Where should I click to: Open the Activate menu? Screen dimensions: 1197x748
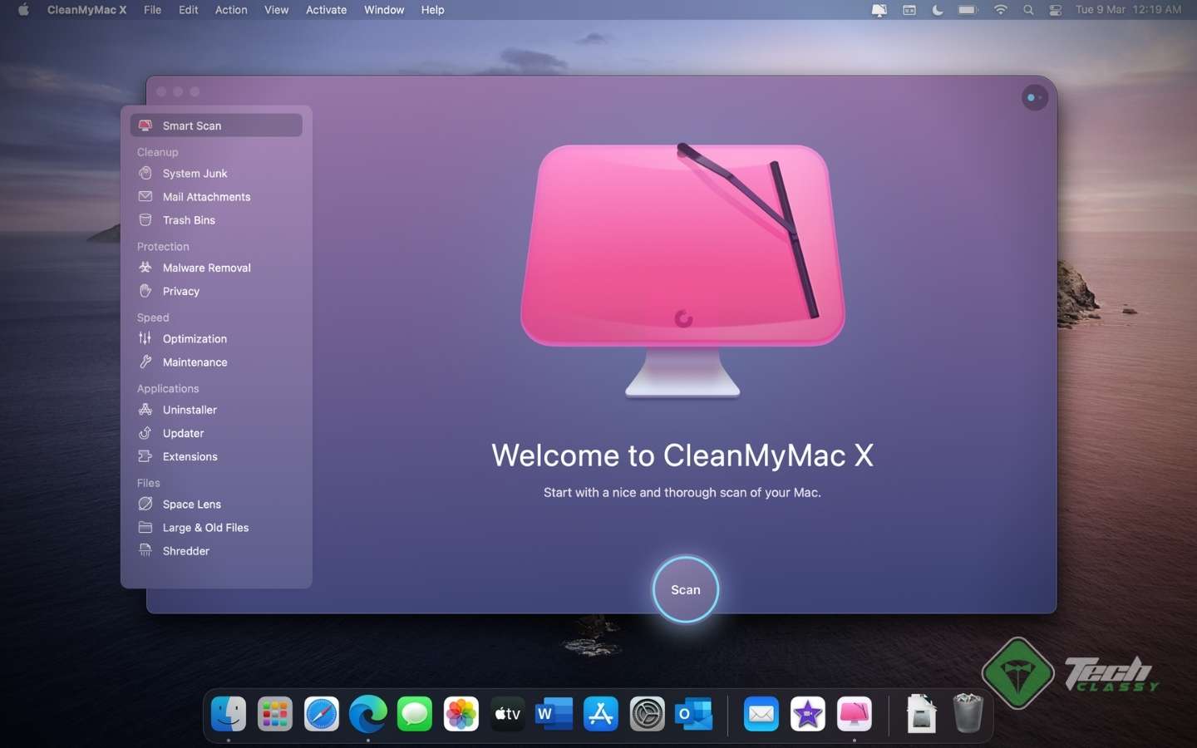point(326,10)
